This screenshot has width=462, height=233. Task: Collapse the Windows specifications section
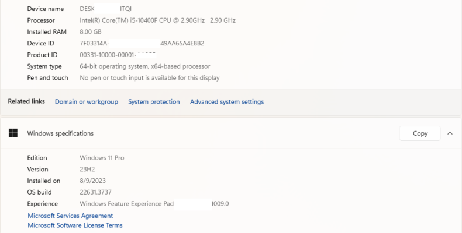[450, 133]
